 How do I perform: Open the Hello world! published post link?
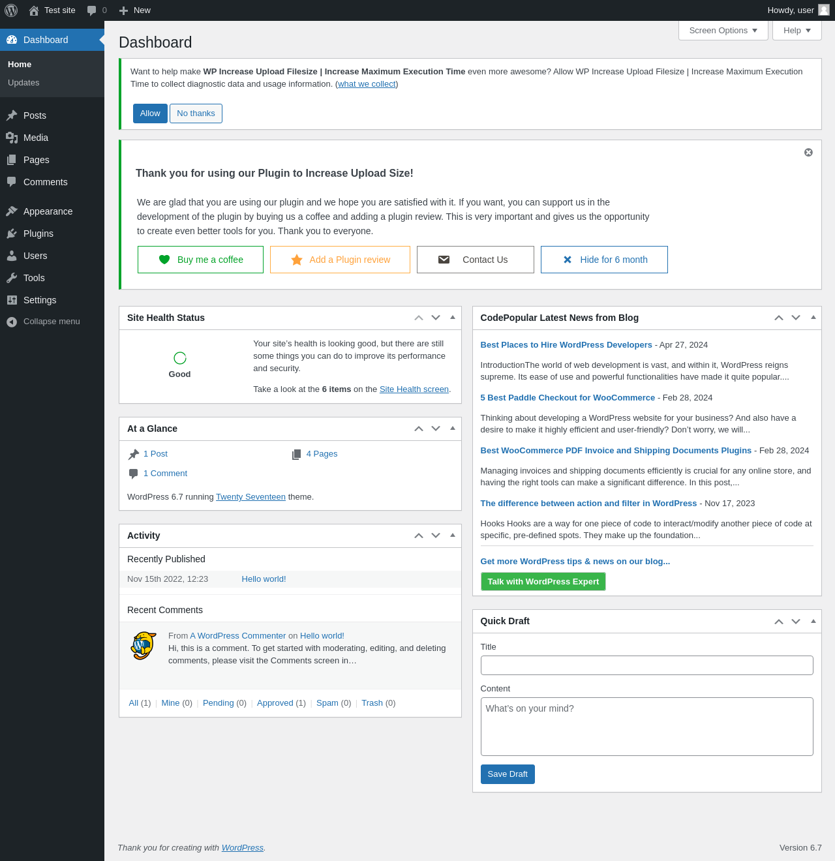[264, 579]
